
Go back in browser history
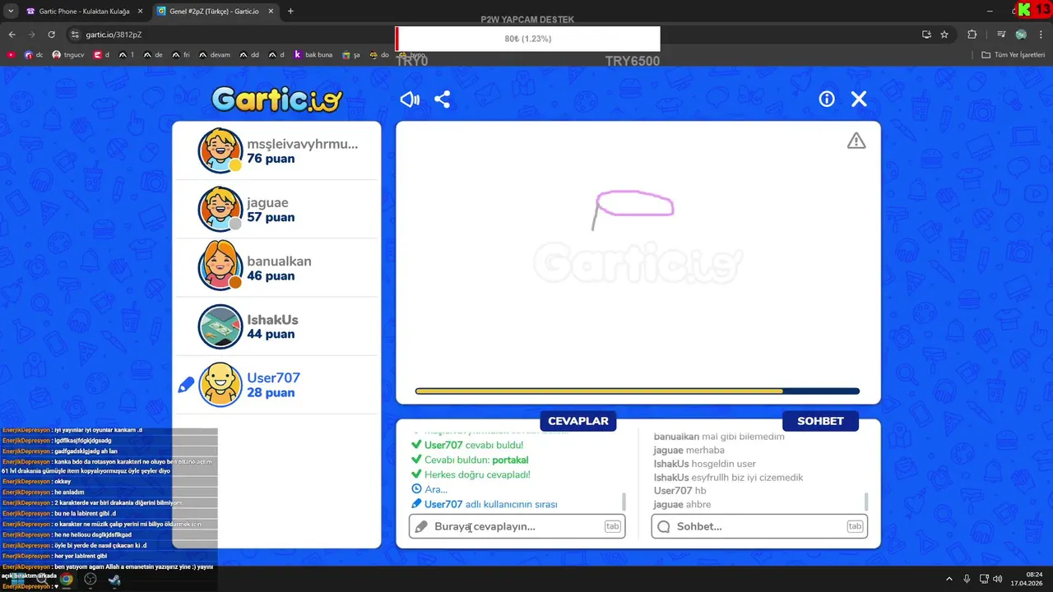click(12, 35)
